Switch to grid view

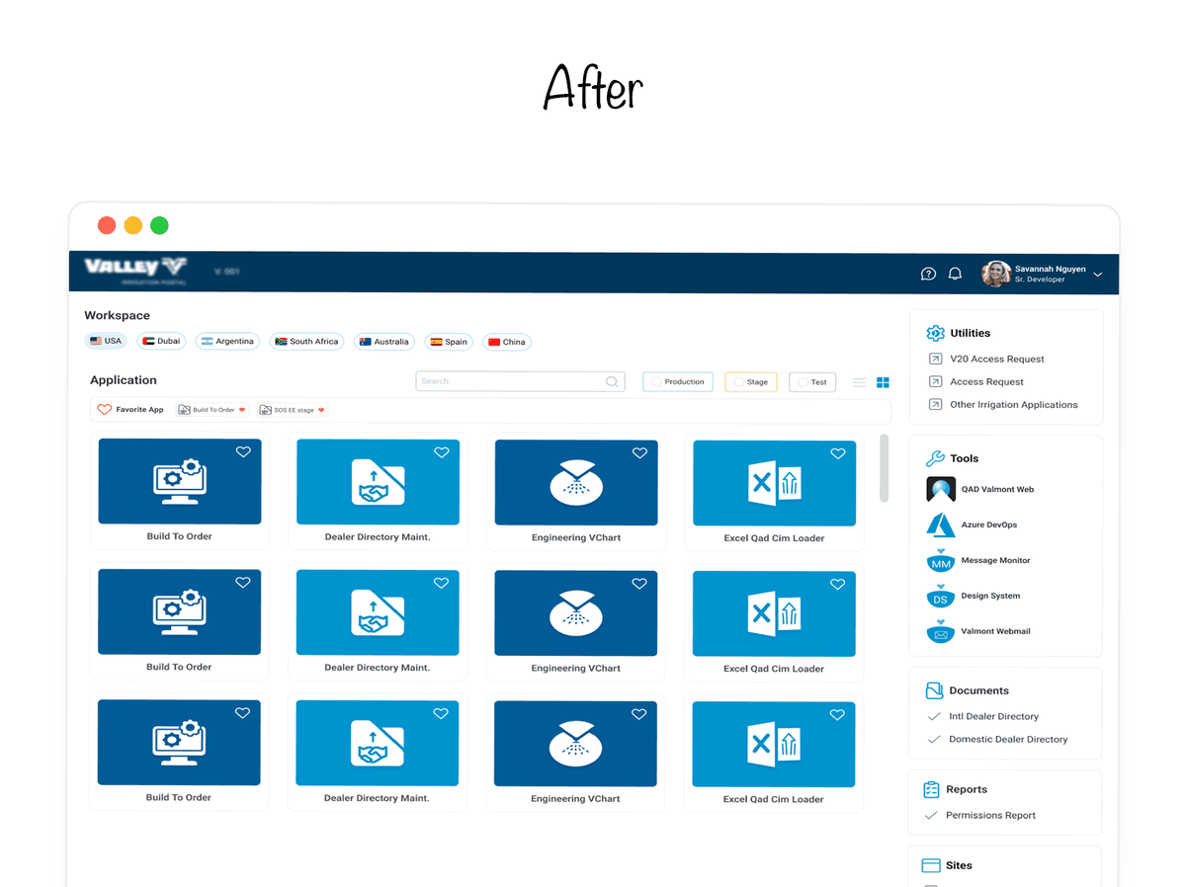point(884,382)
